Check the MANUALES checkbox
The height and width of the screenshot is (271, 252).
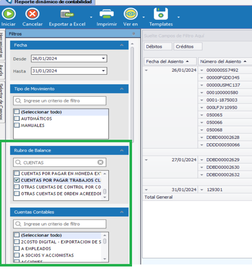point(17,125)
